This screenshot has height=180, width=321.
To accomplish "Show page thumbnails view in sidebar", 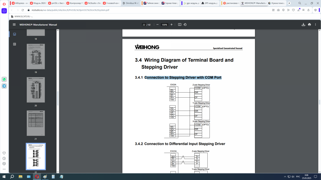I will click(x=14, y=34).
